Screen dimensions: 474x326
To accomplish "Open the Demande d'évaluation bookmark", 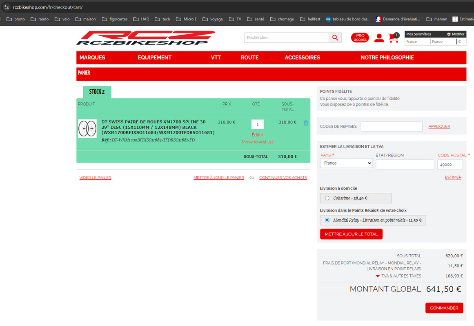I will 398,19.
